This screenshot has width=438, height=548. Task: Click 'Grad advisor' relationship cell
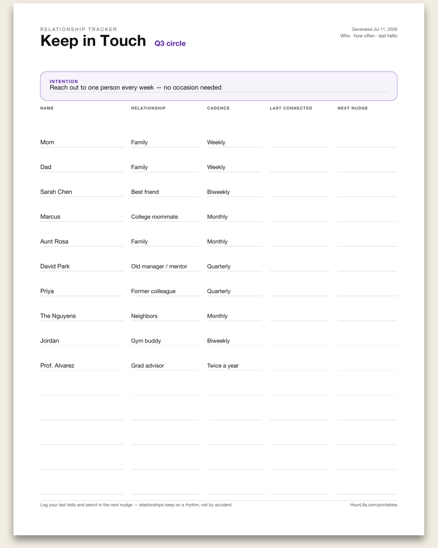(x=147, y=366)
